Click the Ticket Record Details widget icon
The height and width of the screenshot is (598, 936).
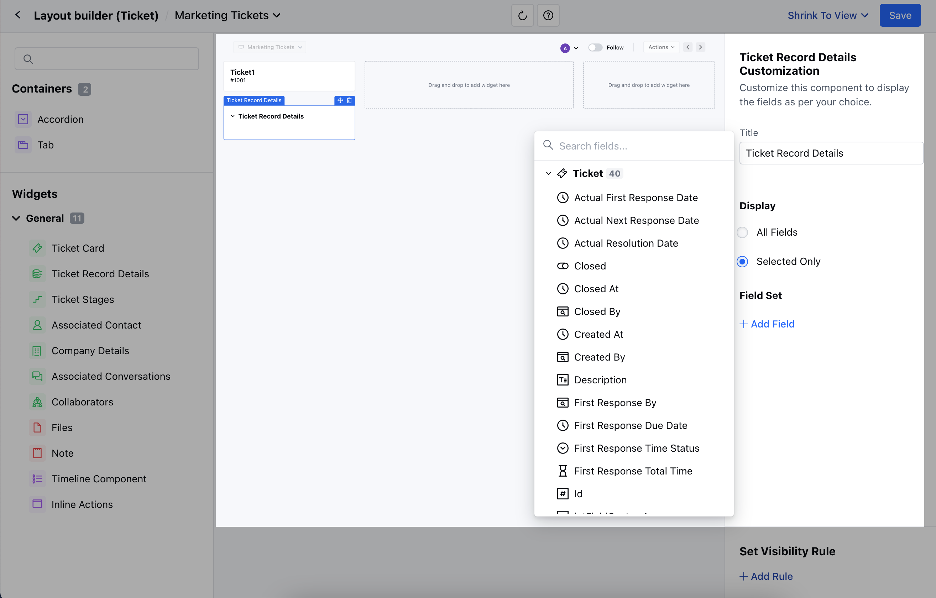[x=37, y=273]
